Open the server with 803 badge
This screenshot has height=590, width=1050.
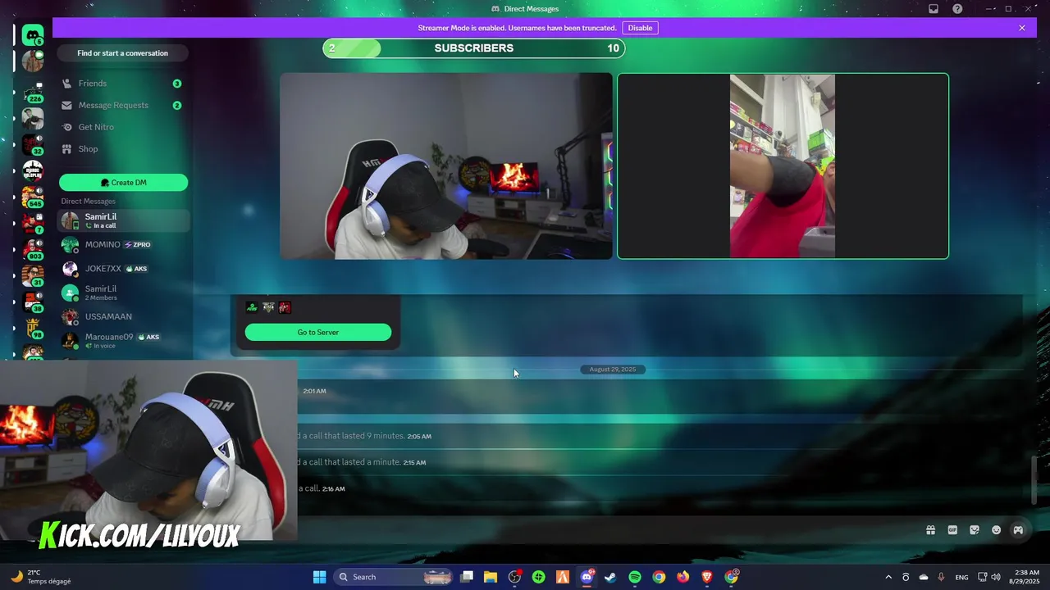tap(33, 249)
